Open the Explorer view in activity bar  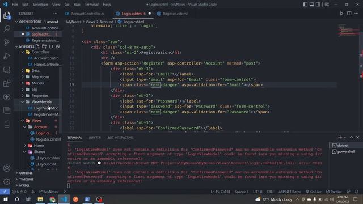[x=7, y=15]
